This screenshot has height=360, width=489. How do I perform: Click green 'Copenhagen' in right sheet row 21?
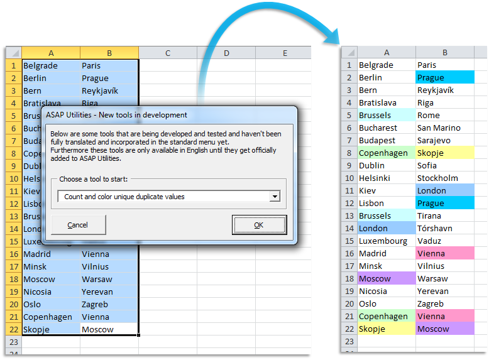387,316
